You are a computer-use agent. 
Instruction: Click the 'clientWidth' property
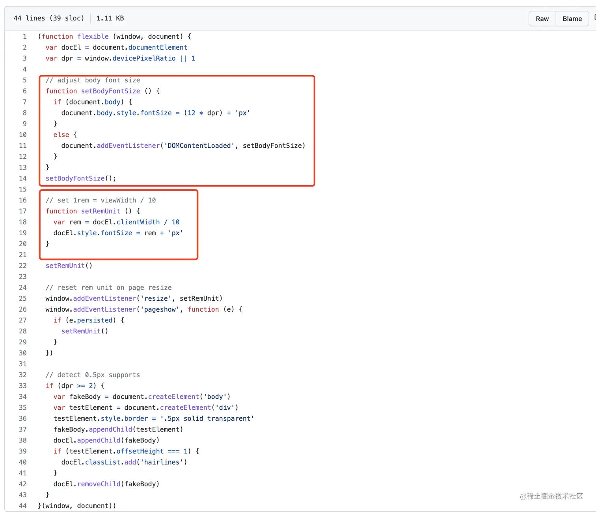(x=138, y=222)
